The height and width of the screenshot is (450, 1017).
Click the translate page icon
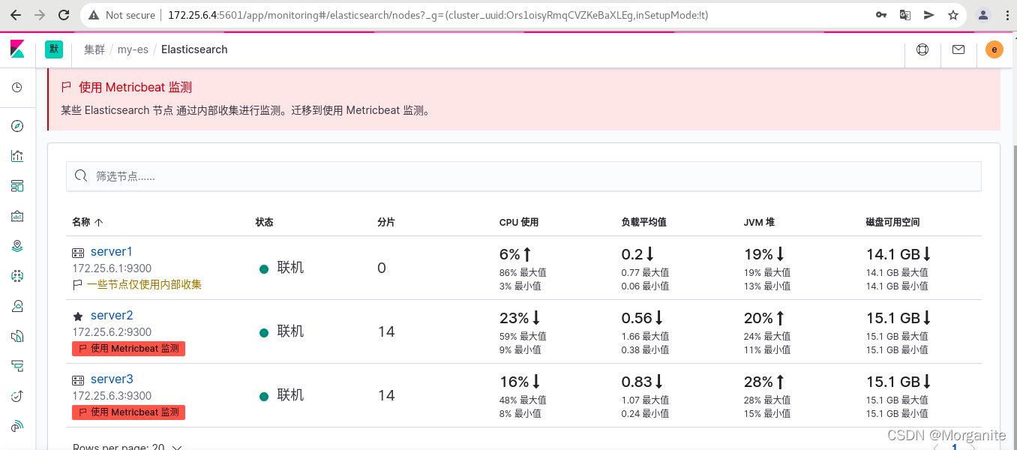click(905, 15)
